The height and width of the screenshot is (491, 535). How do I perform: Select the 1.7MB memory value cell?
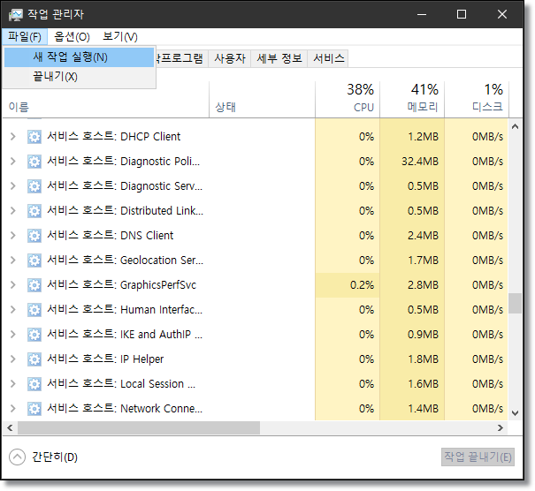coord(412,261)
